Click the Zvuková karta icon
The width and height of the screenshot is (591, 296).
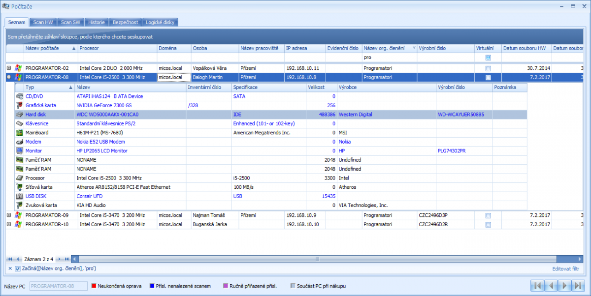coord(19,205)
